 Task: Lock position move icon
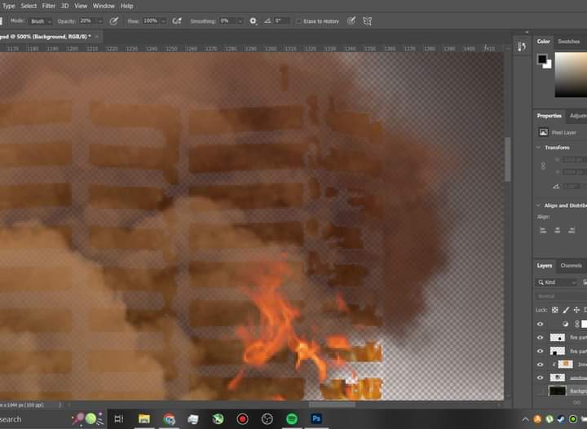[x=576, y=310]
